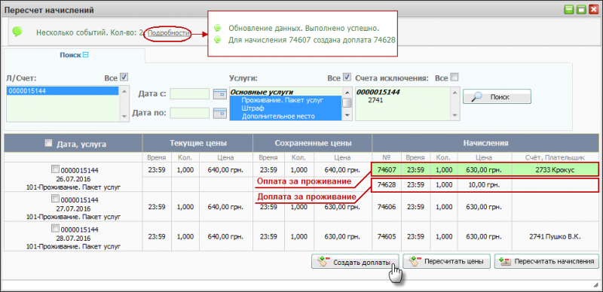Click the Сохраненные цены column header
Screen dimensions: 603x292
point(312,143)
